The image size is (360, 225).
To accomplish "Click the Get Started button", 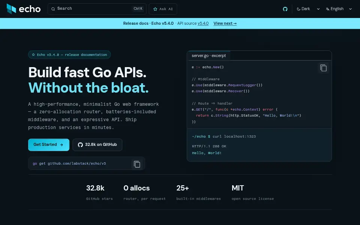I will tap(49, 145).
